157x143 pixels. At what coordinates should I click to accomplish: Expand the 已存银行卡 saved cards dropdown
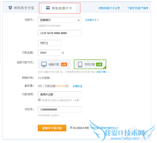point(92,20)
